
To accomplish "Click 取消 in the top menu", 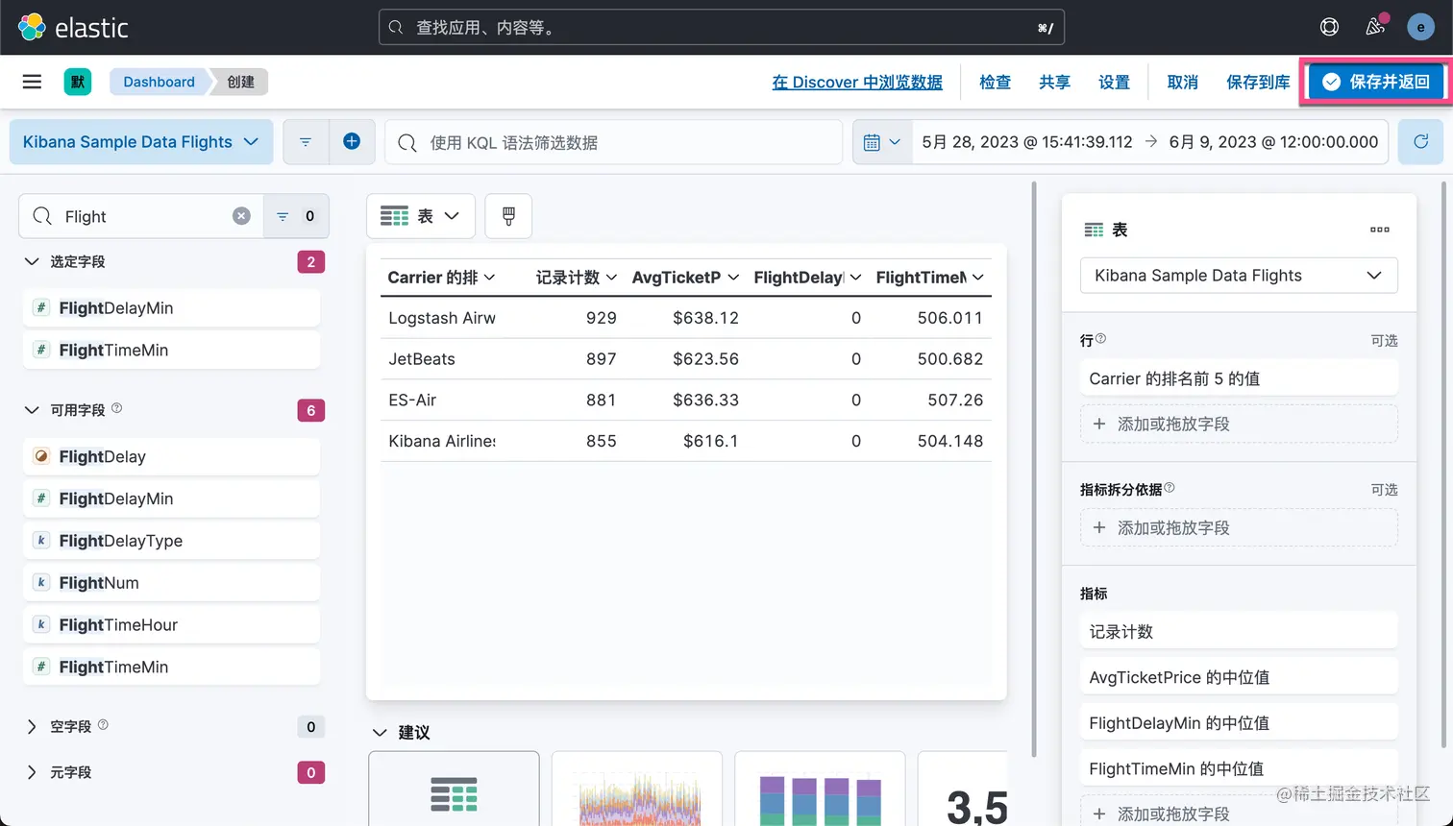I will point(1182,82).
